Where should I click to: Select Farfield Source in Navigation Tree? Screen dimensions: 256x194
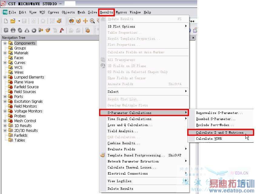click(26, 87)
